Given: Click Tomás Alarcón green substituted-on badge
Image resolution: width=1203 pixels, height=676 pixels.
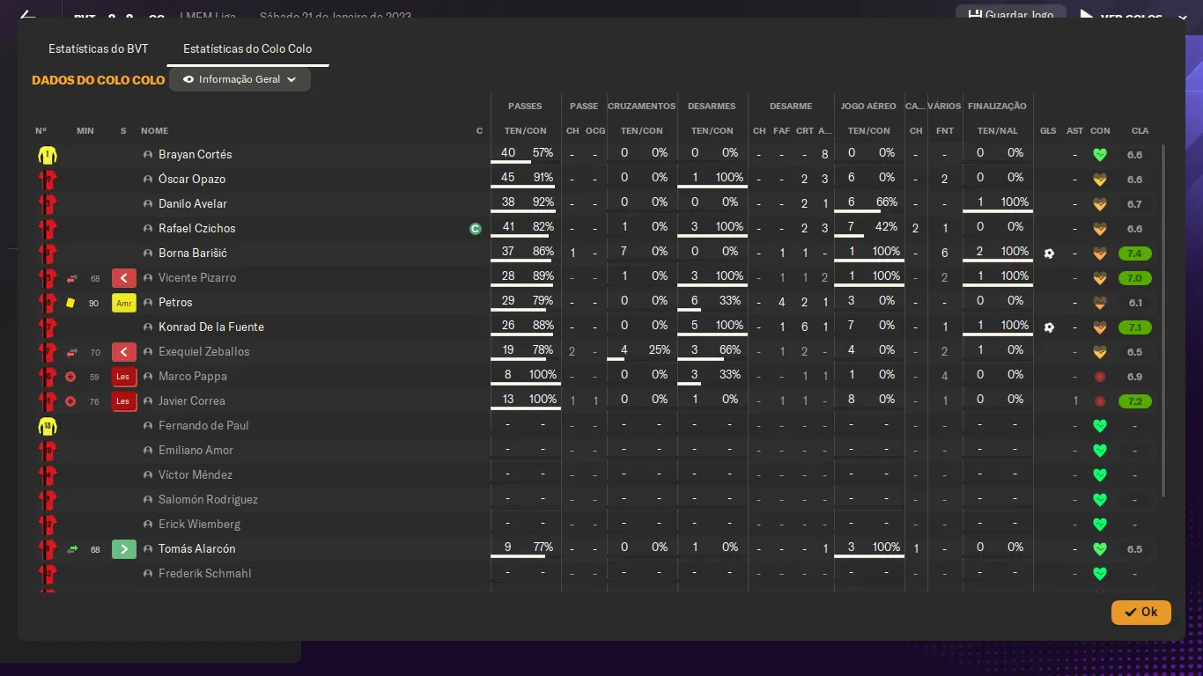Looking at the screenshot, I should (x=124, y=549).
